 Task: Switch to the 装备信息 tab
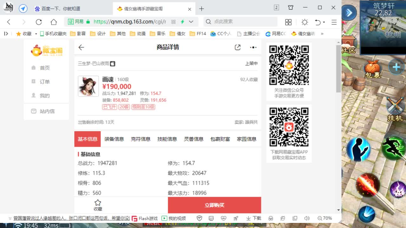pyautogui.click(x=114, y=139)
